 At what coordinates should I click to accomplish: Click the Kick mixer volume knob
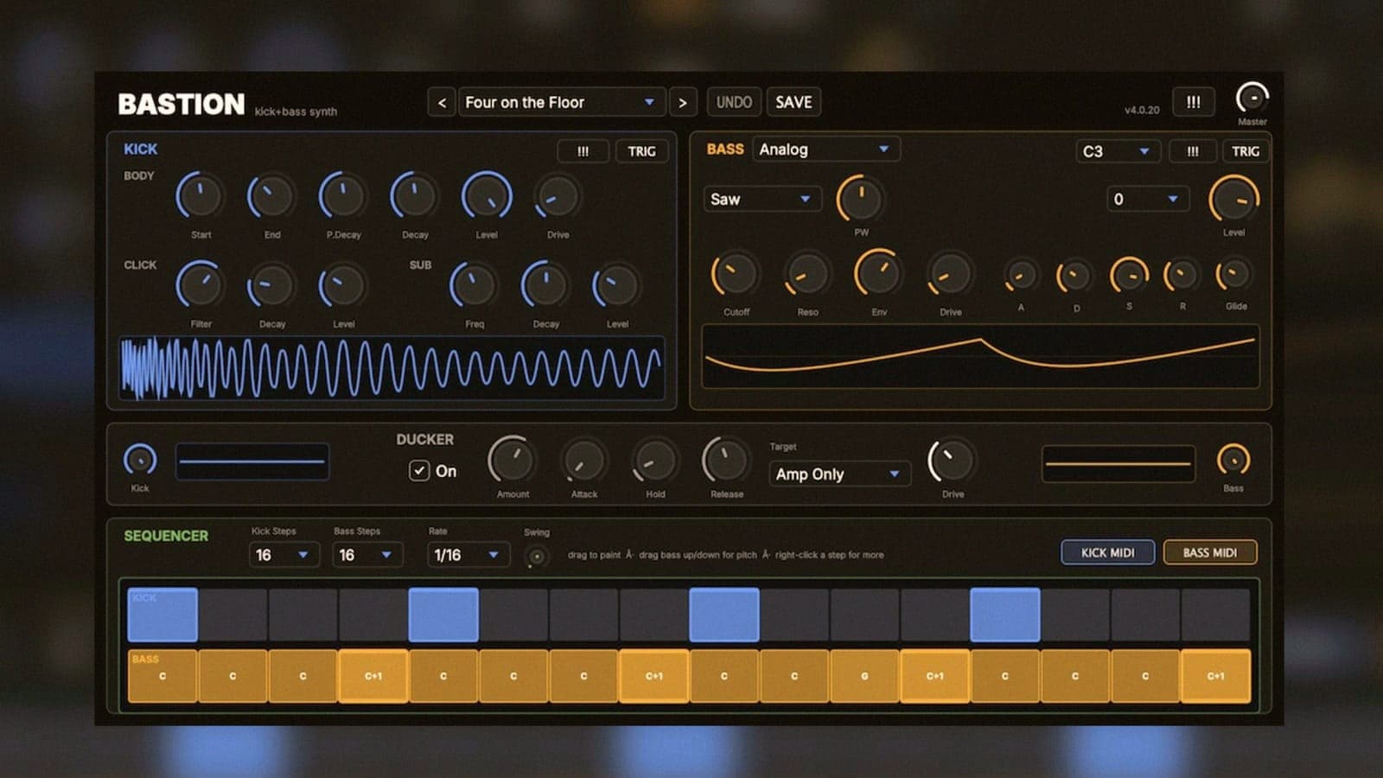tap(140, 459)
